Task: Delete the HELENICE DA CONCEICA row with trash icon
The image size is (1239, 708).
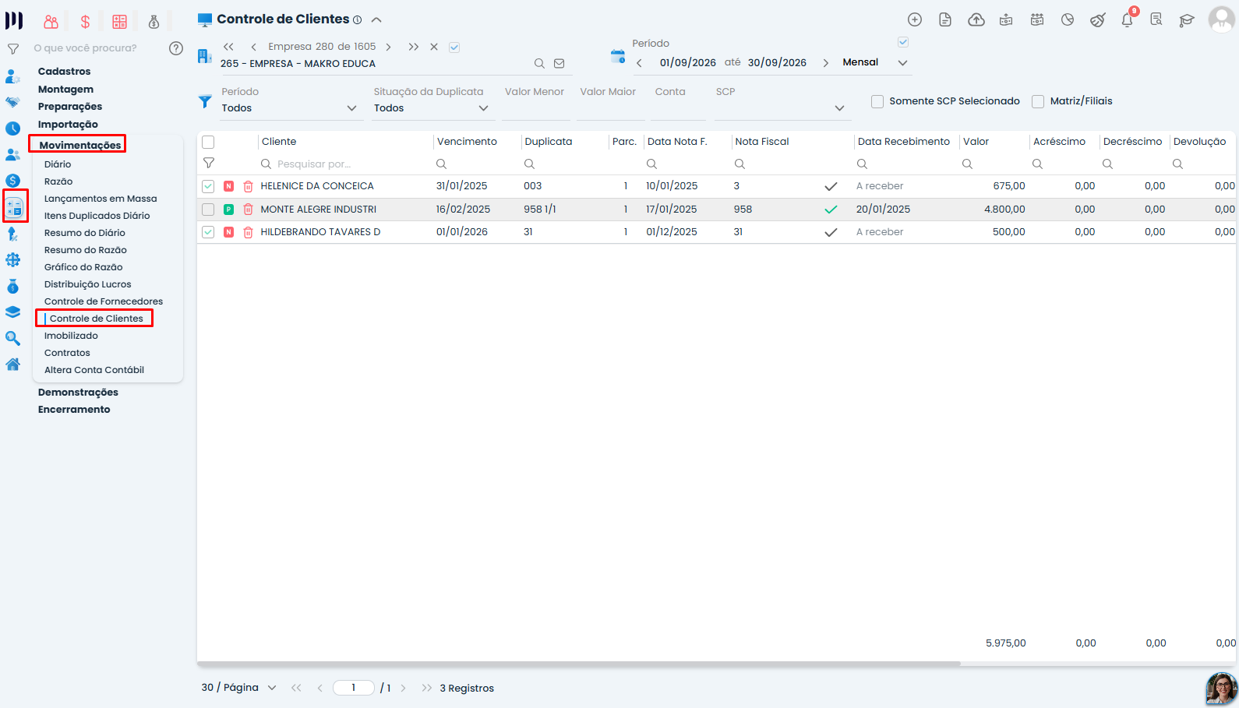Action: [248, 186]
